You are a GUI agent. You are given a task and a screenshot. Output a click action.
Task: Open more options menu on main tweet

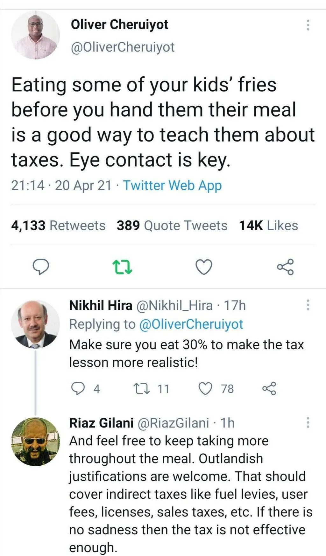coord(308,25)
